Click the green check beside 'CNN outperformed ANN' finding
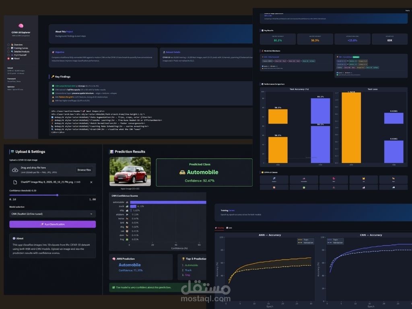 pos(53,86)
